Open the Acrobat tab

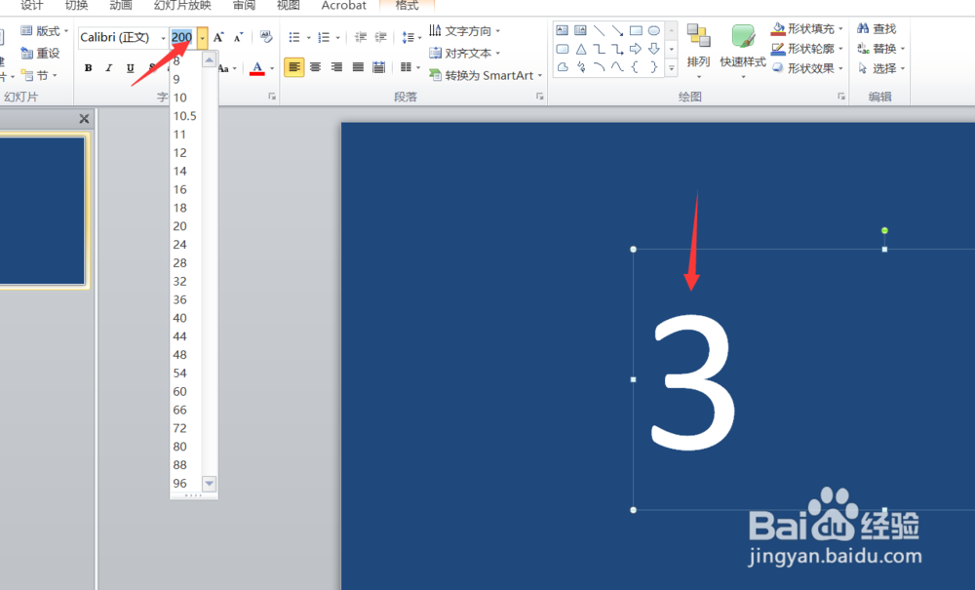tap(344, 6)
